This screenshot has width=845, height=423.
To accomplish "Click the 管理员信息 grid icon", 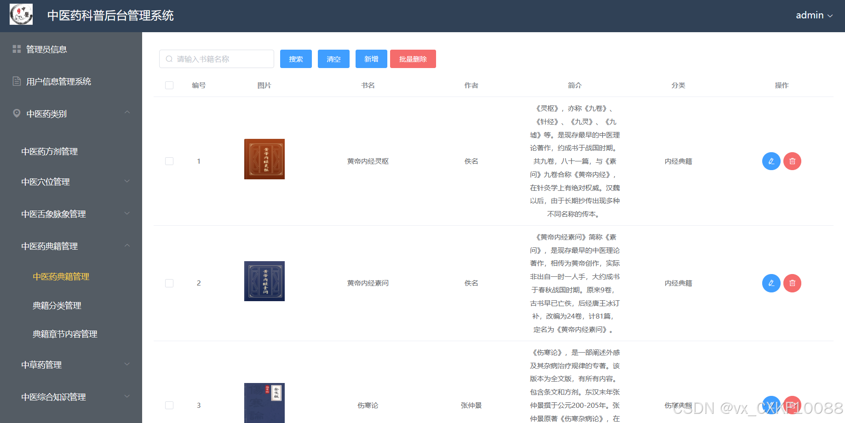I will [x=17, y=49].
